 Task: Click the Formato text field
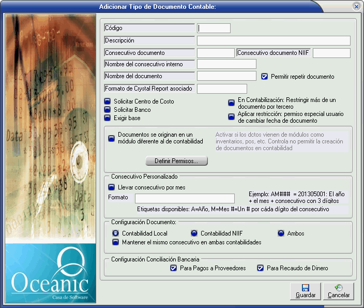point(185,198)
